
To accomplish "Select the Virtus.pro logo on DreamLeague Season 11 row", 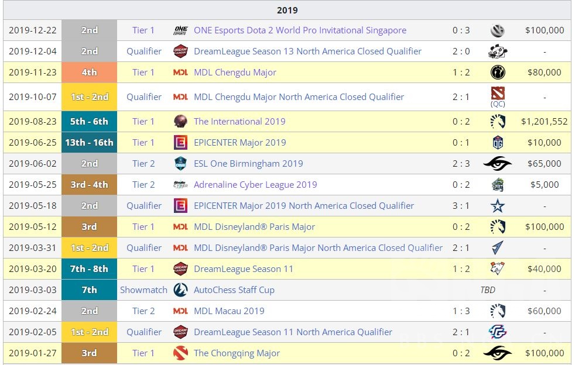I will click(497, 268).
